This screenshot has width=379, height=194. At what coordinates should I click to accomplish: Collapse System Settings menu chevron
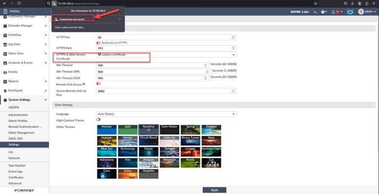coord(46,100)
